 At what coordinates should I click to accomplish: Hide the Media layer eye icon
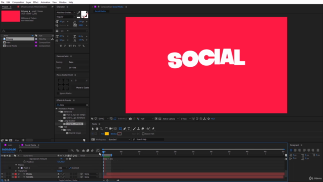(x=2, y=174)
